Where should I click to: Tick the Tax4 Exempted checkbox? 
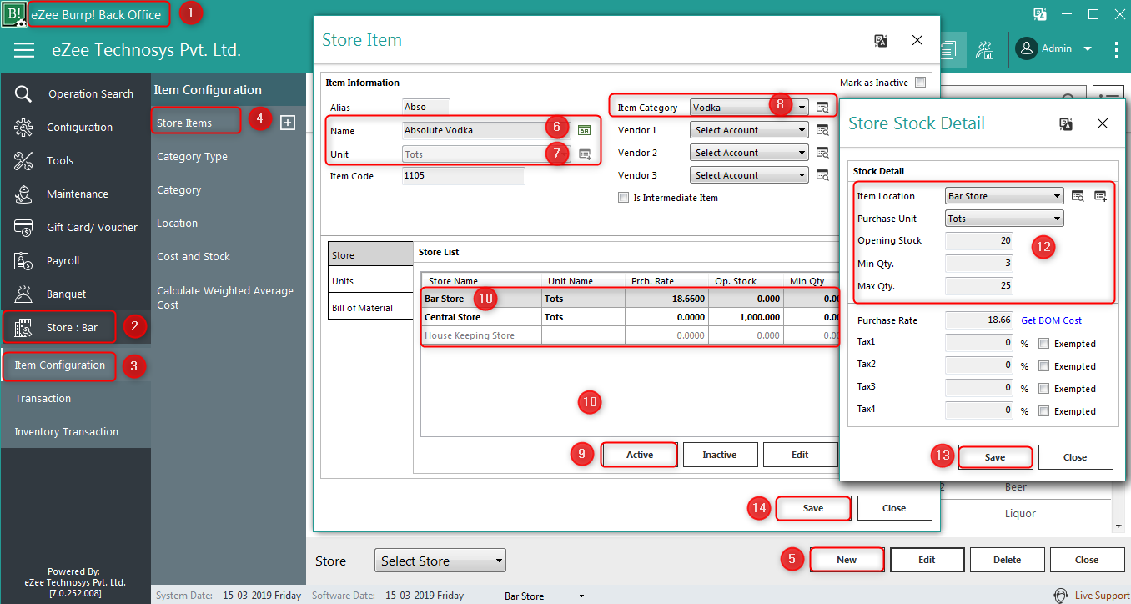tap(1043, 411)
